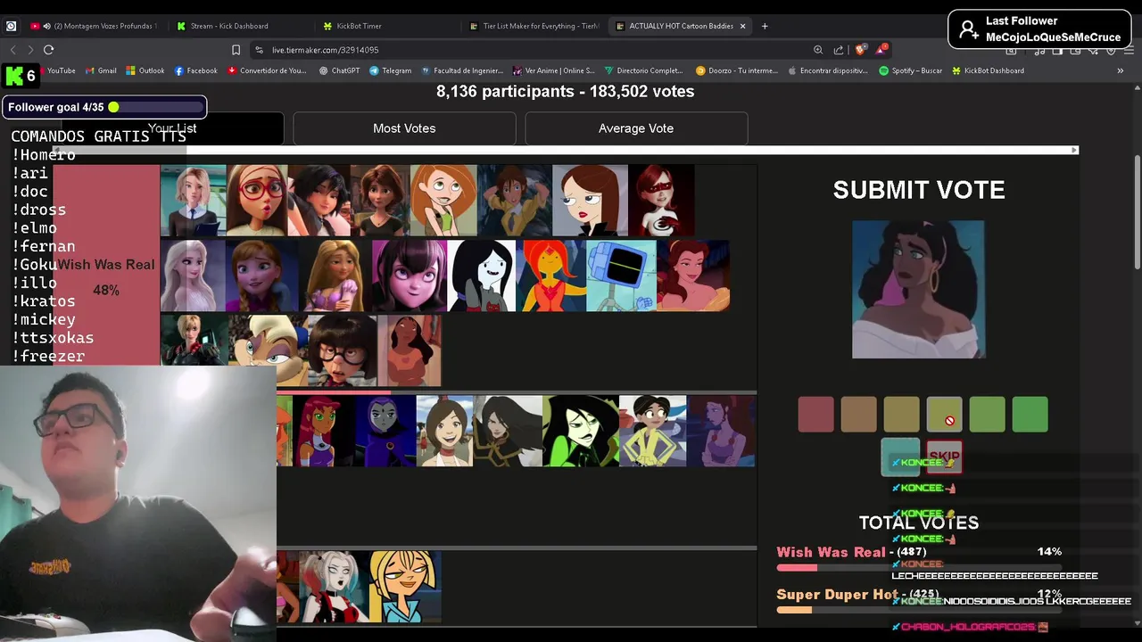Click the Shego character thumbnail
The image size is (1142, 642).
coord(580,432)
